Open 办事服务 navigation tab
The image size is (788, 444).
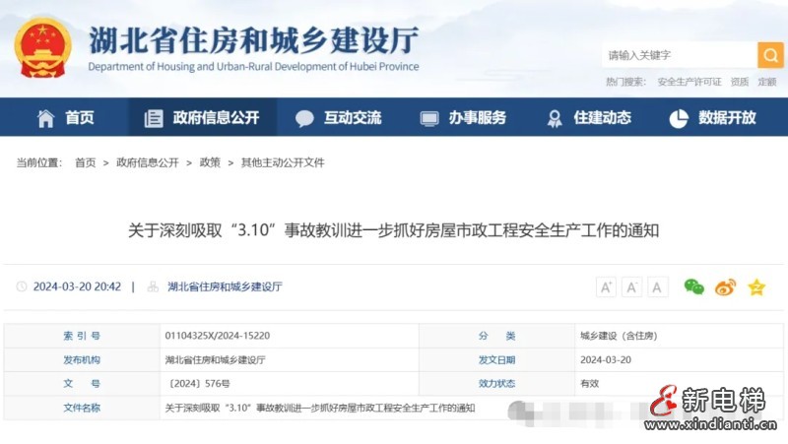[x=463, y=117]
